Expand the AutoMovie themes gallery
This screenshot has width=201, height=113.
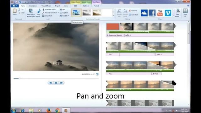(x=113, y=16)
